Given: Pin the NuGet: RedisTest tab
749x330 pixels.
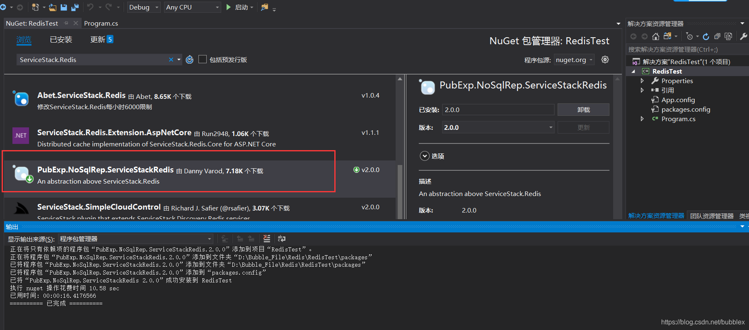Looking at the screenshot, I should pyautogui.click(x=66, y=23).
